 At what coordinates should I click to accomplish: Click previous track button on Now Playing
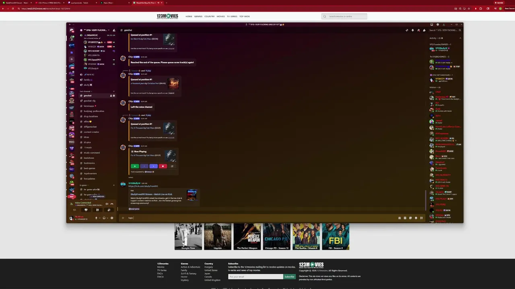[144, 166]
